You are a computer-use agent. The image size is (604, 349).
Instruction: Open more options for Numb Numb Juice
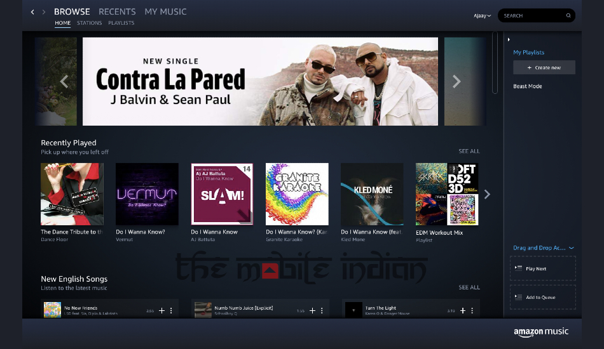click(x=322, y=310)
